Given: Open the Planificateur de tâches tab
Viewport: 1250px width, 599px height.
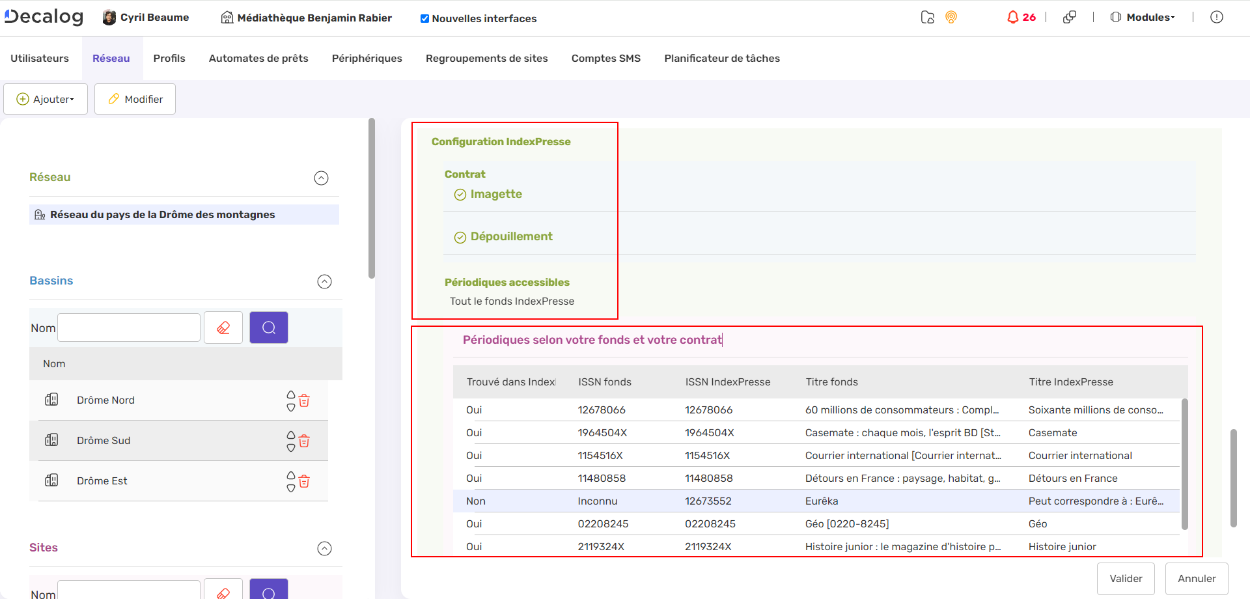Looking at the screenshot, I should pyautogui.click(x=721, y=59).
